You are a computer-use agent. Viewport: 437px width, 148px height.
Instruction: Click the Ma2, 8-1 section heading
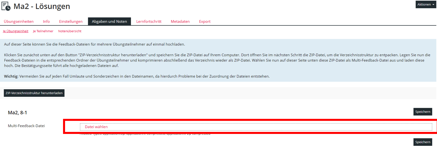(x=17, y=113)
